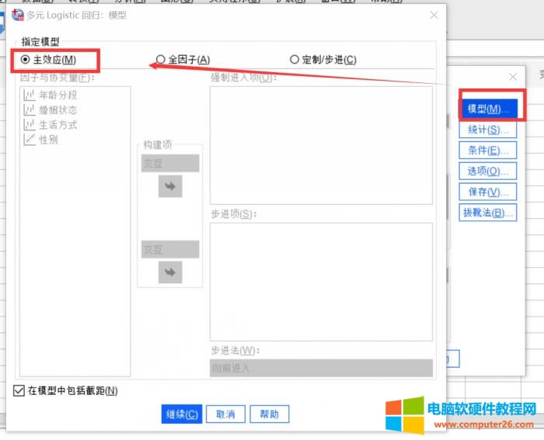Click inside the 步进项(S) list box
This screenshot has height=440, width=544.
(321, 282)
